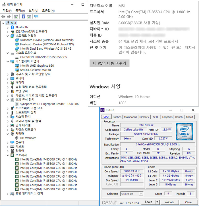Click the 휴먼 인터페이스 장치 icon
This screenshot has width=199, height=207.
(12, 194)
